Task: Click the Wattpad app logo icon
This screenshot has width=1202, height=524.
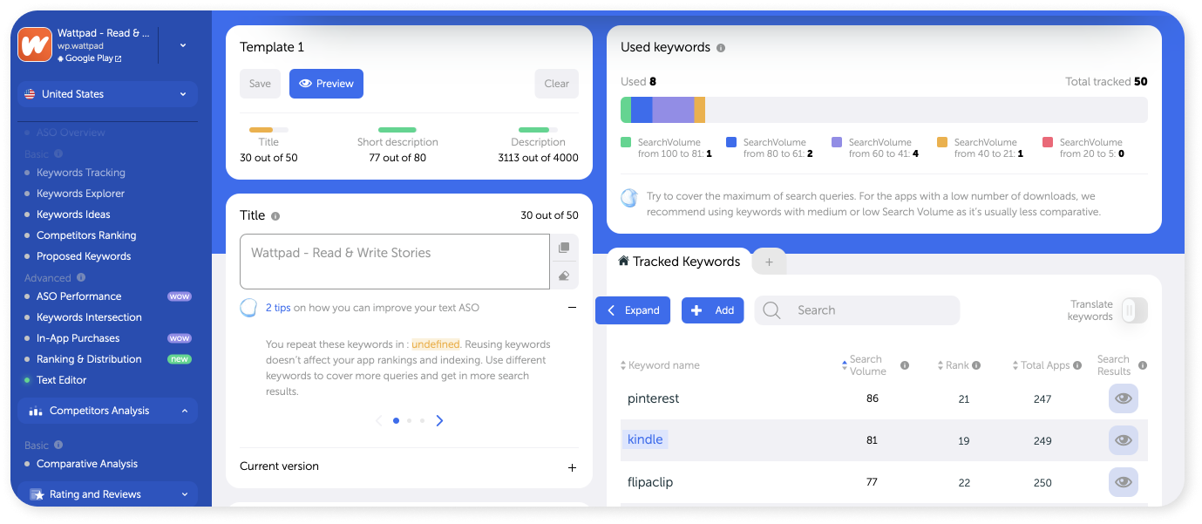Action: [35, 44]
